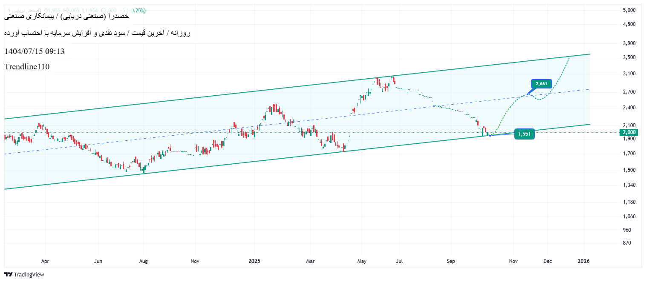Screen dimensions: 646x282
Task: Click the Trendline110 text label
Action: 27,67
